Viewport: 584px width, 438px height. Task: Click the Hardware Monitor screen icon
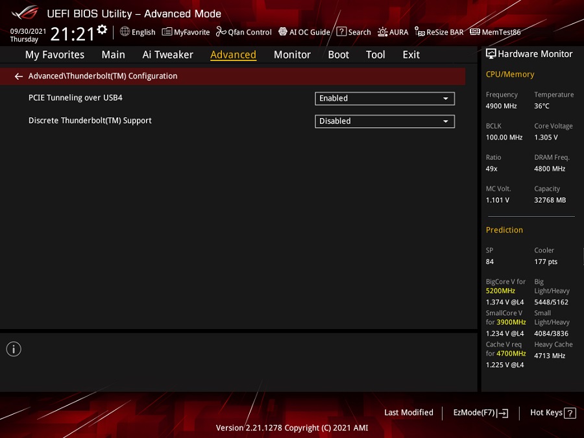[491, 54]
